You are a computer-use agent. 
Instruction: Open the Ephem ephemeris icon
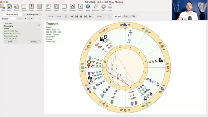point(64,6)
